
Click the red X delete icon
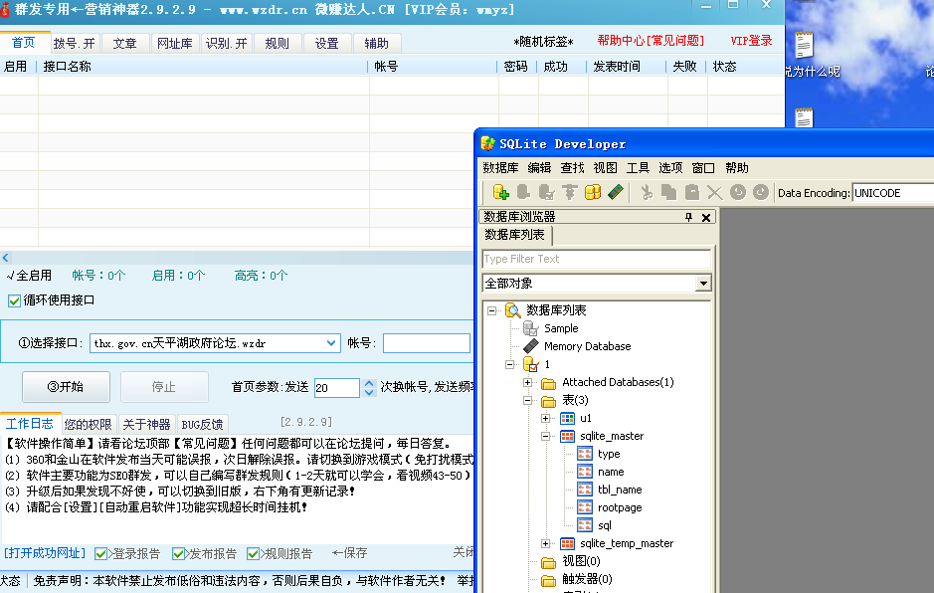[x=714, y=193]
